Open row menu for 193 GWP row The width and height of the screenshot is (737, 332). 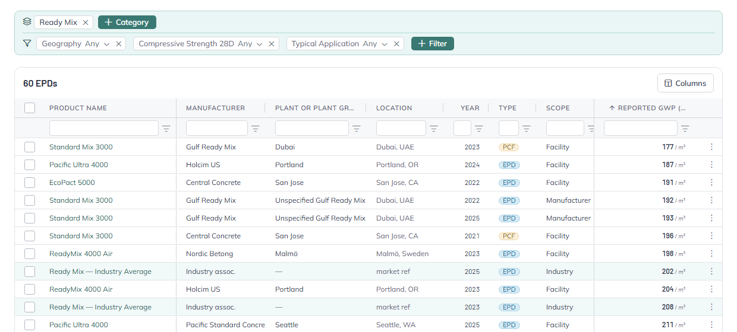pos(711,218)
